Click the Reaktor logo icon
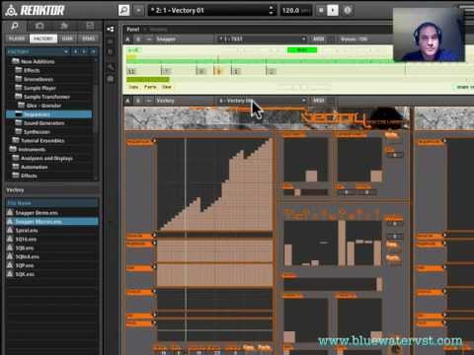474x355 pixels. coord(11,10)
